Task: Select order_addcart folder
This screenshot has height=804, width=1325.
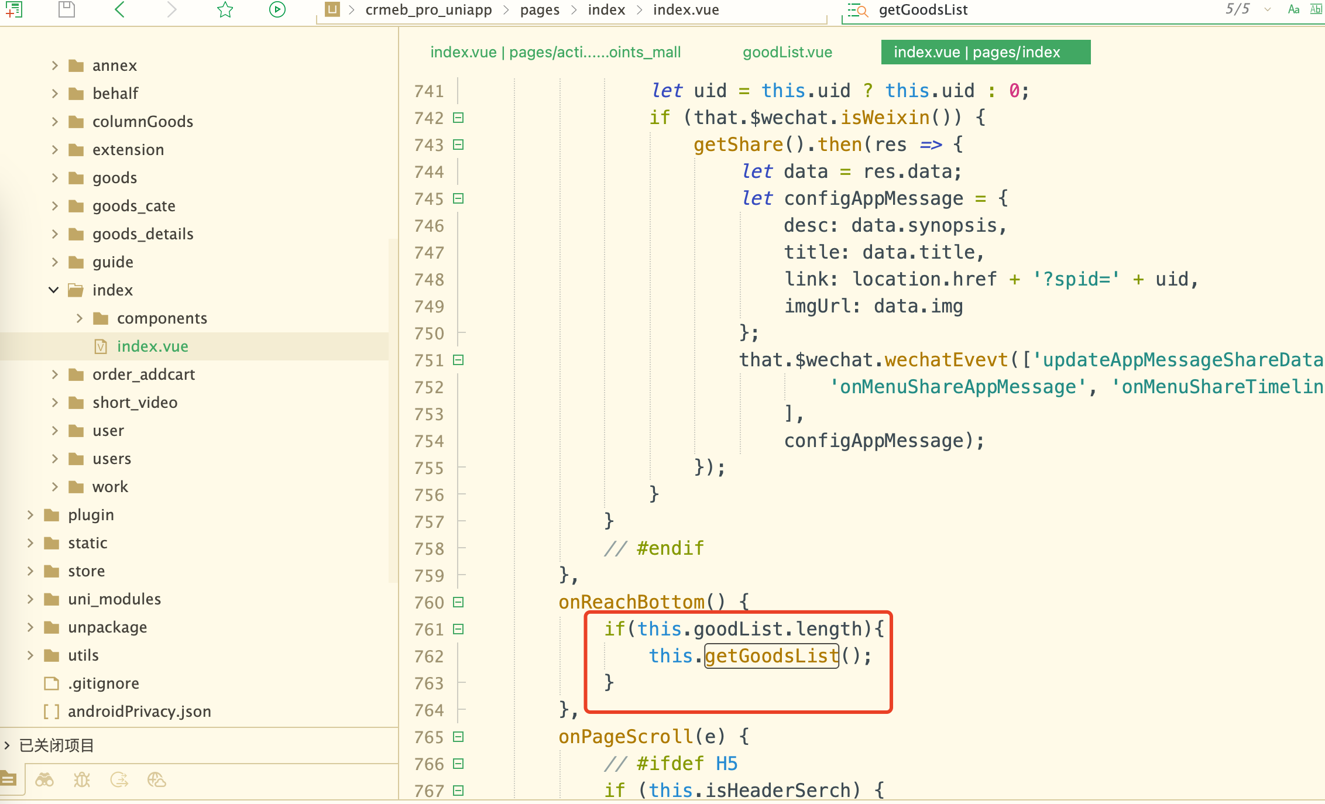Action: point(143,374)
